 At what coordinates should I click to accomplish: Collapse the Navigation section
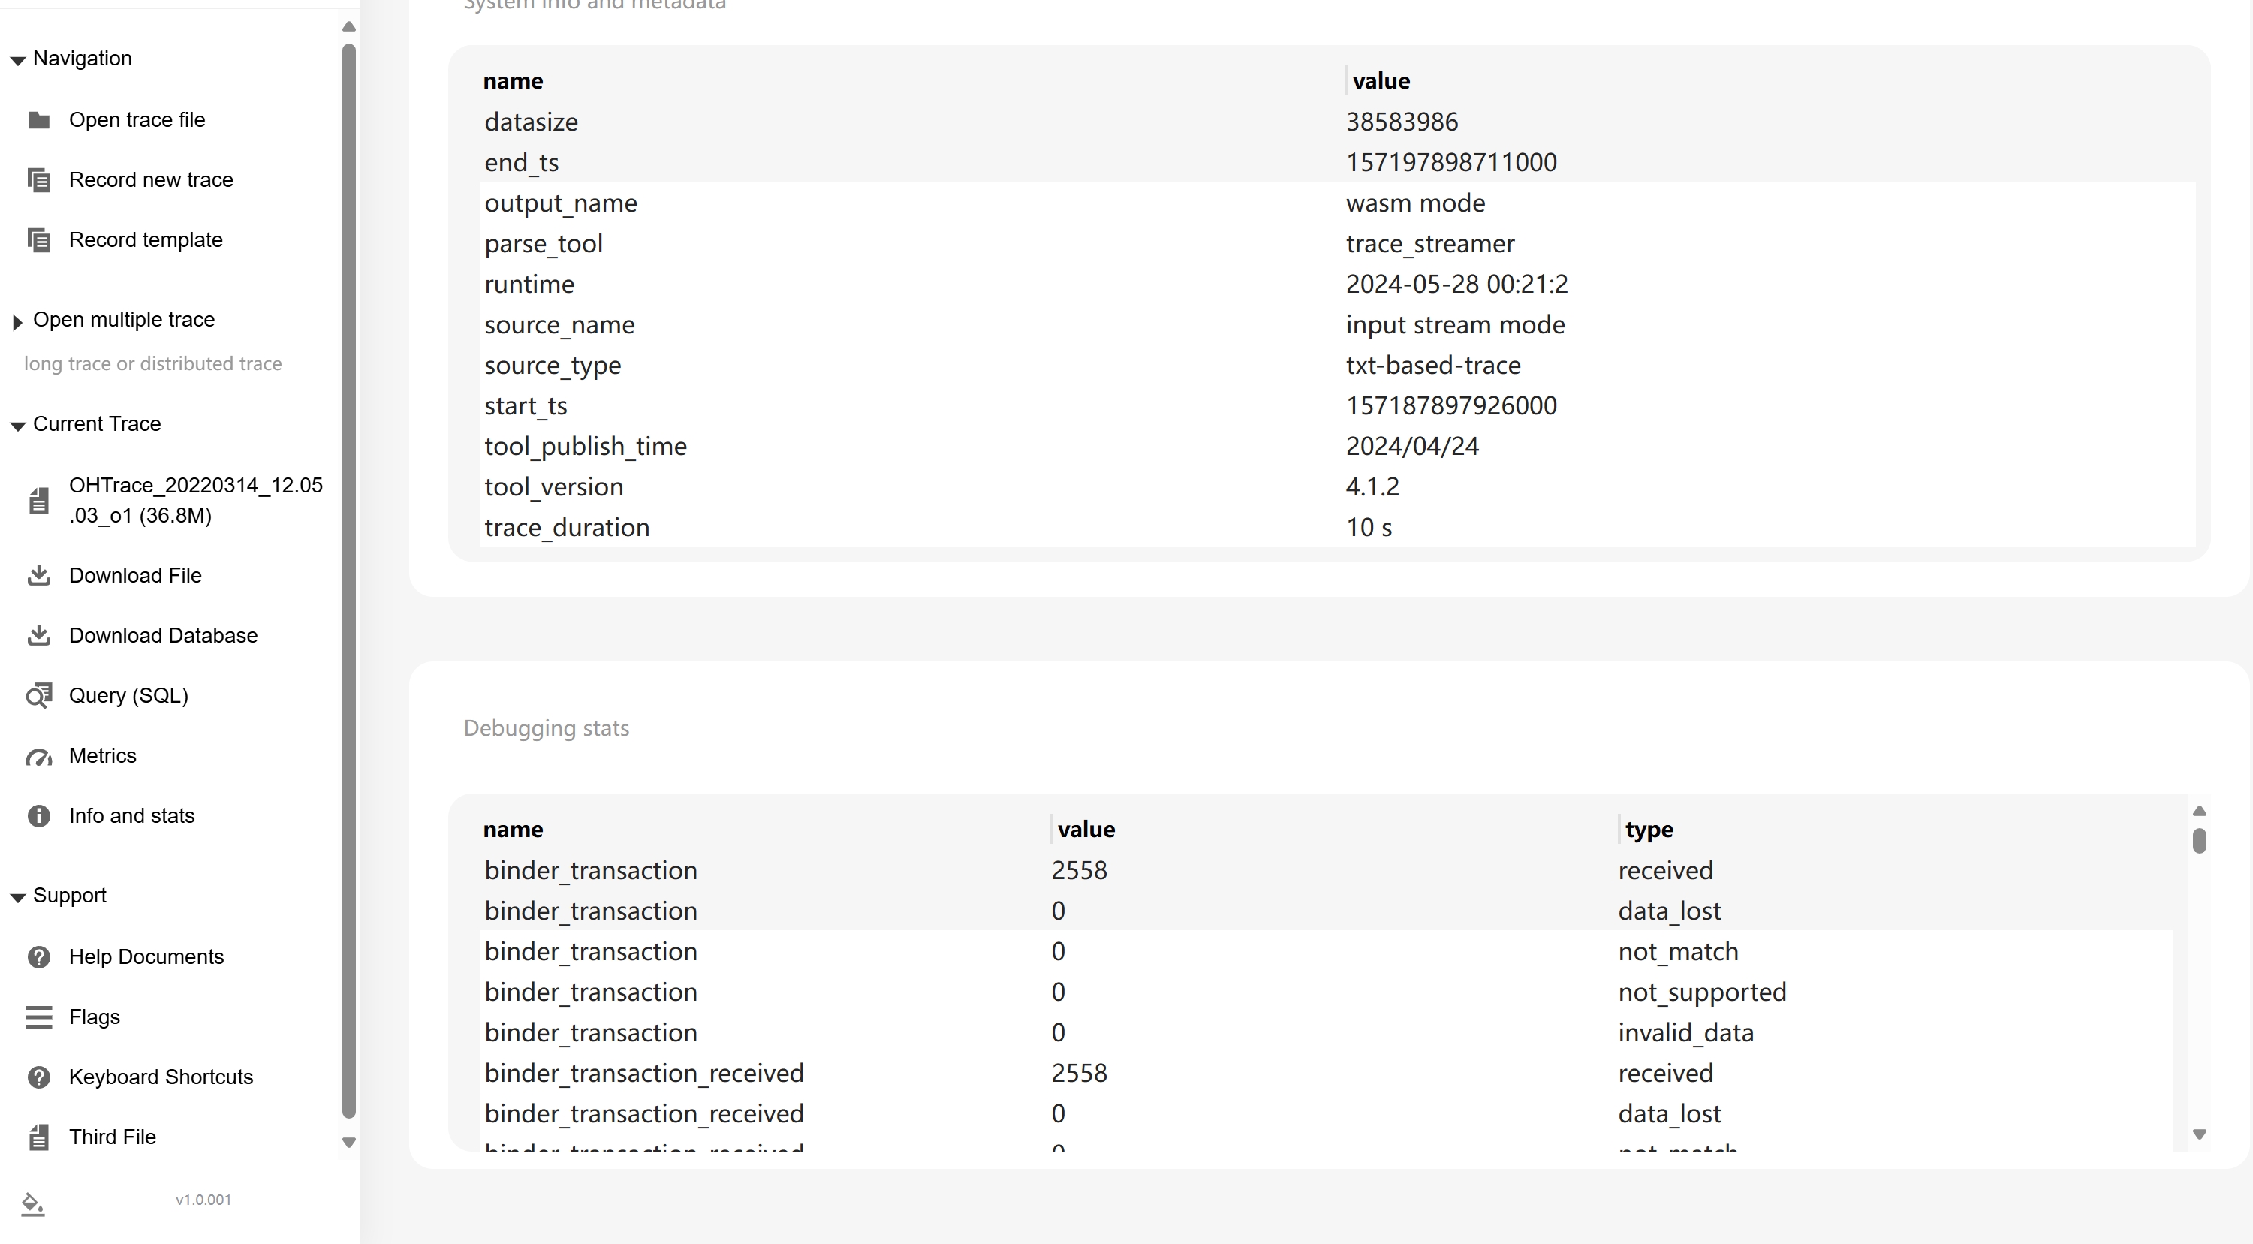pos(17,60)
